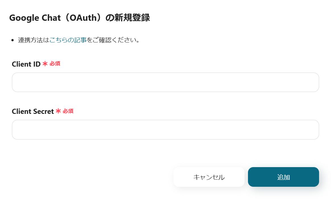Image resolution: width=333 pixels, height=199 pixels.
Task: Click the bullet point before 連携方法は
Action: pos(13,40)
